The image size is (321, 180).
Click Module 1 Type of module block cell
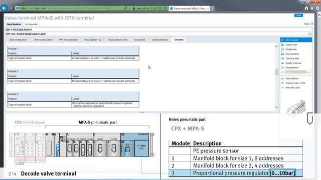(39, 58)
